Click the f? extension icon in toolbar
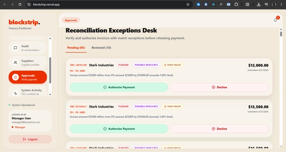The width and height of the screenshot is (286, 152). tap(221, 4)
